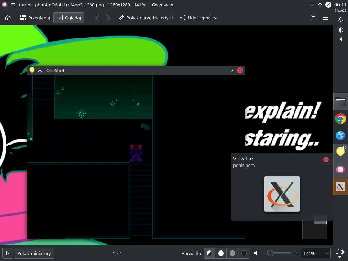Toggle keep-above on OneShot title bar

pos(40,70)
